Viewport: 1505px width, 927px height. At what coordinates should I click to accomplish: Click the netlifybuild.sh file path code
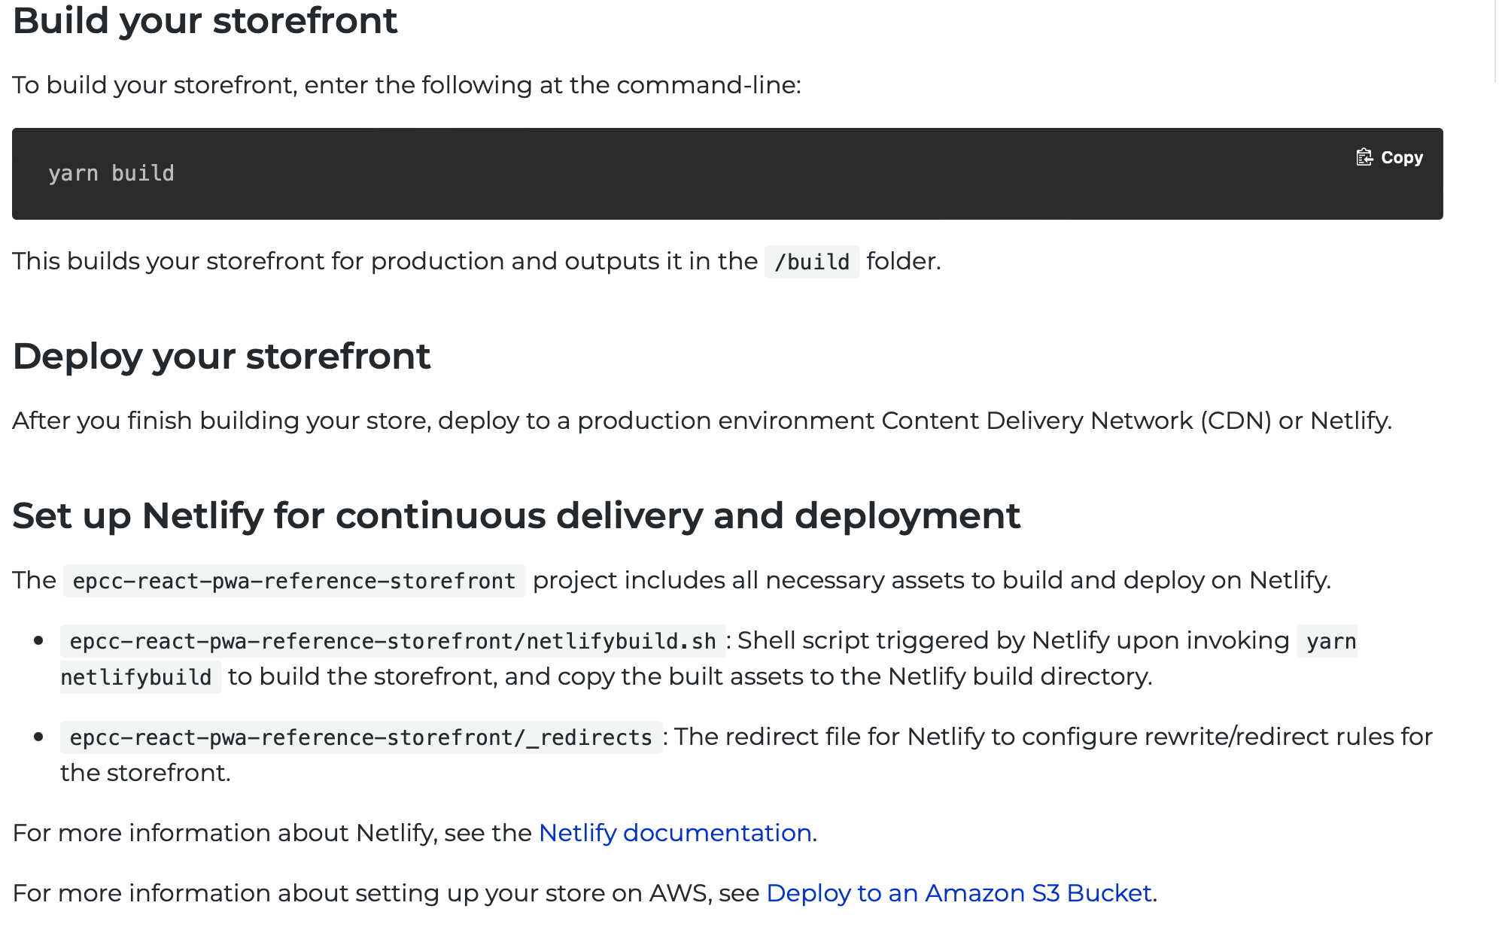tap(393, 641)
